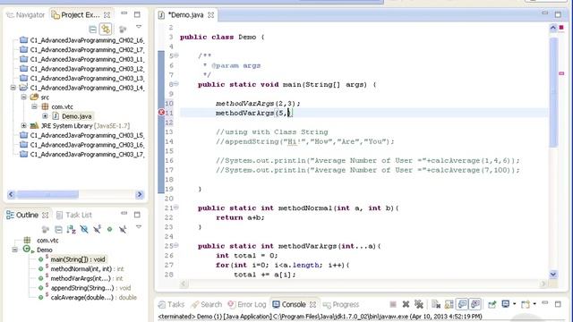Remove launch from Console
Image resolution: width=573 pixels, height=322 pixels.
click(x=406, y=304)
